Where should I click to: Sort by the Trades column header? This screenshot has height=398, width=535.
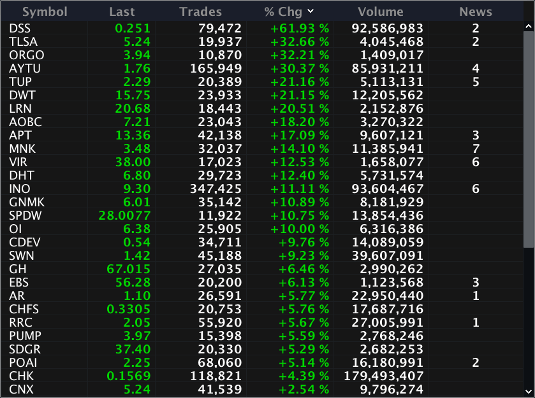[201, 12]
